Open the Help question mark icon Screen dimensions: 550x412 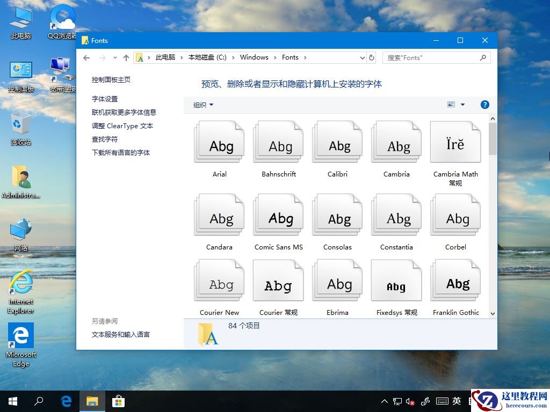pos(485,105)
